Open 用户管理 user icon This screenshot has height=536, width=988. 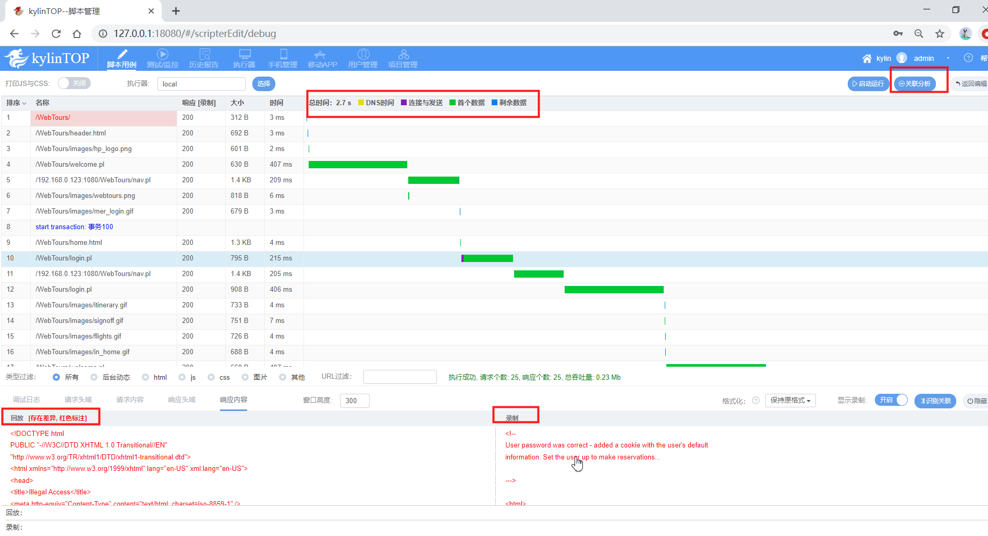pyautogui.click(x=363, y=54)
